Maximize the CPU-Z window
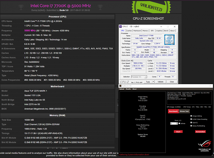Viewport: 214px width, 158px height. (168, 27)
